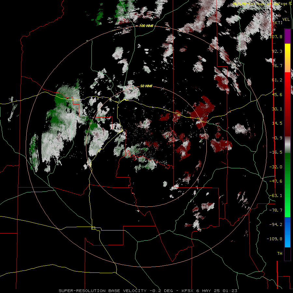The image size is (293, 293).
Task: Pick the green segment of velocity color bar
Action: tap(287, 185)
